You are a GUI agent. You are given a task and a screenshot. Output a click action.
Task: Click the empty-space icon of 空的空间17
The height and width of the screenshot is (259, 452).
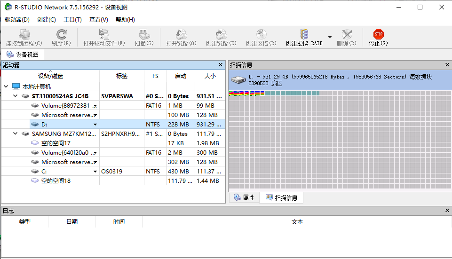[35, 143]
